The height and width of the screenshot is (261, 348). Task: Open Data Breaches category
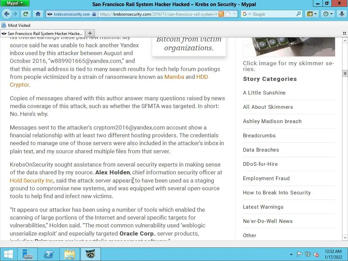coord(261,150)
